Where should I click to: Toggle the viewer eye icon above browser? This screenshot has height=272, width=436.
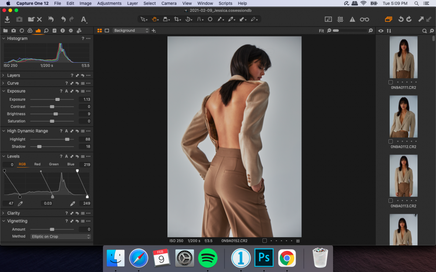381,30
